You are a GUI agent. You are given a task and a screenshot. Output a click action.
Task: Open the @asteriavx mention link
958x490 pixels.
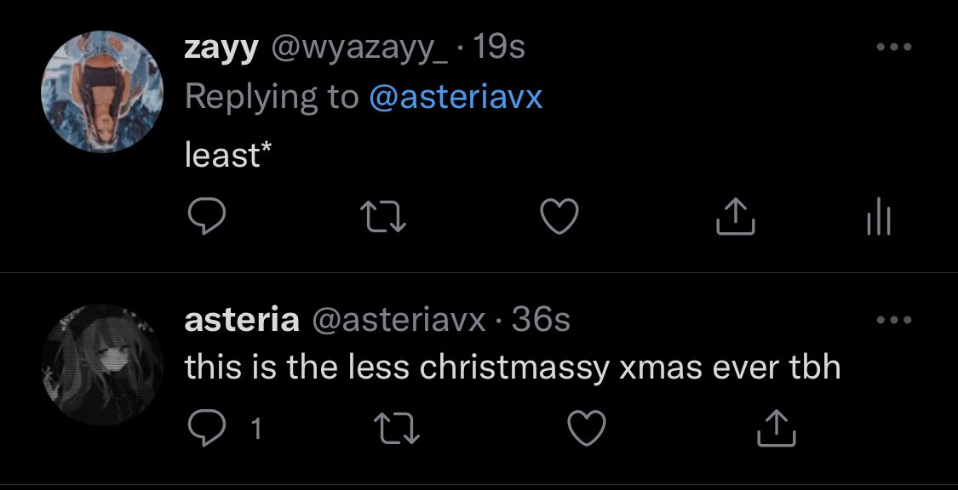pos(456,97)
